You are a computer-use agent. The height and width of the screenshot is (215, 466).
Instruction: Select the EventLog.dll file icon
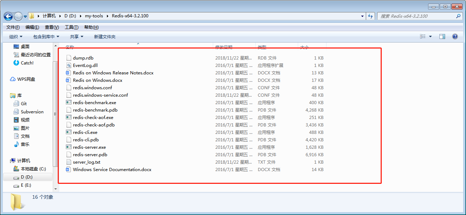pyautogui.click(x=69, y=66)
